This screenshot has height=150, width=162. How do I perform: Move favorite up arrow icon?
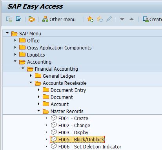pos(131,19)
